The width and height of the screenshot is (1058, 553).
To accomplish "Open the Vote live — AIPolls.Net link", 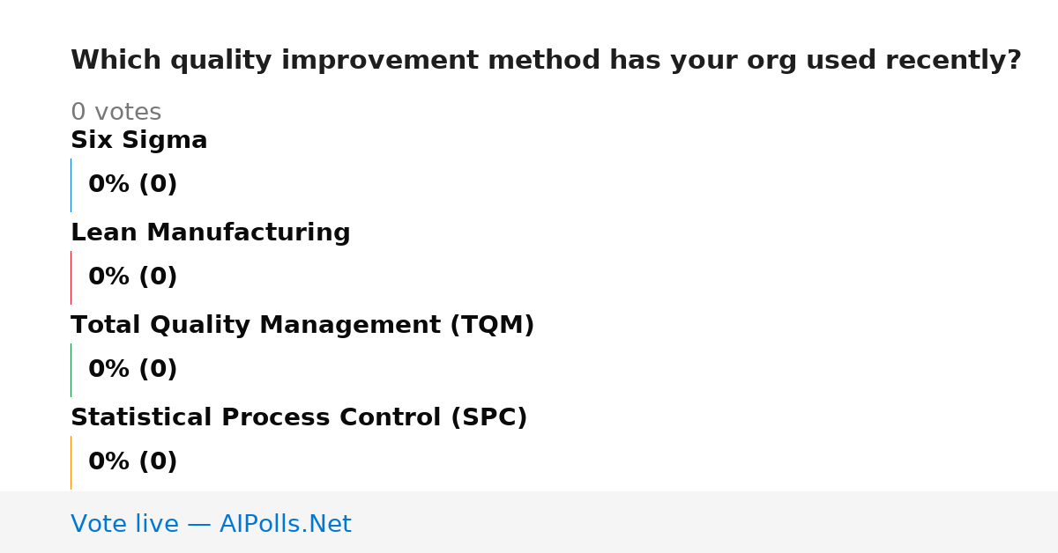I will (x=211, y=524).
